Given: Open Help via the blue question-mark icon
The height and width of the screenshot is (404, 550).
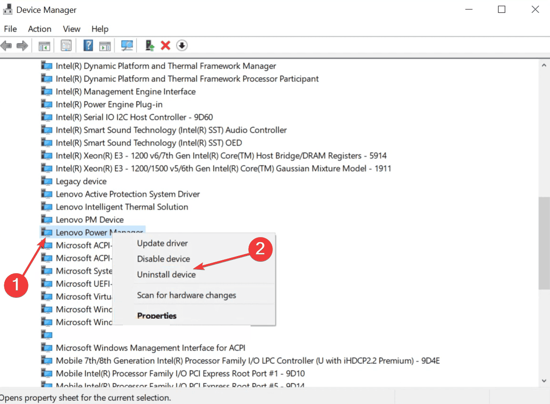Looking at the screenshot, I should pyautogui.click(x=88, y=46).
